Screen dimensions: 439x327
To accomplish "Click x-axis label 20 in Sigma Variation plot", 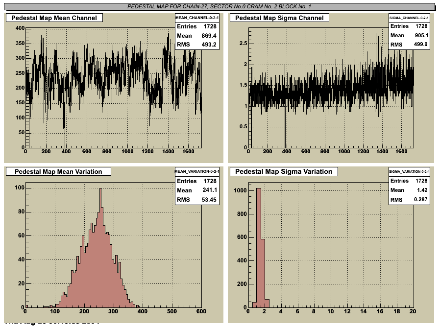I will click(413, 311).
